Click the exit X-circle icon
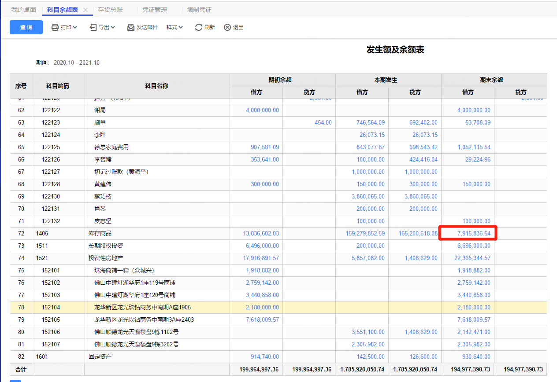The height and width of the screenshot is (382, 557). (227, 27)
